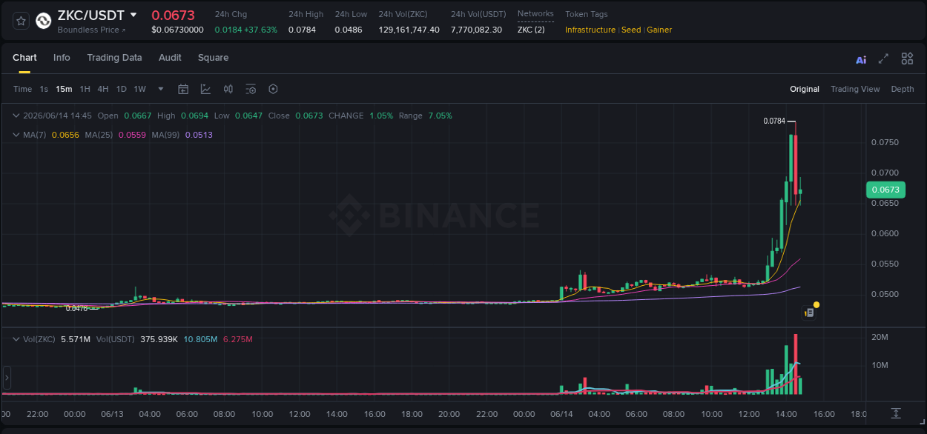Switch to the Depth chart

click(x=903, y=89)
